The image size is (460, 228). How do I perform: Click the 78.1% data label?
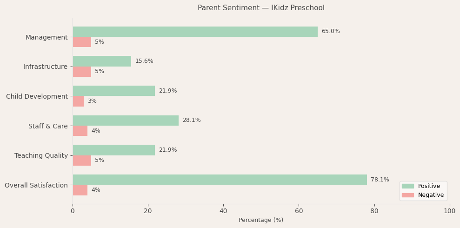pos(380,180)
